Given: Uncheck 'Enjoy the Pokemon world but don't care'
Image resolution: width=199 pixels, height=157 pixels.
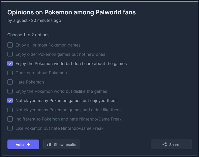Looking at the screenshot, I should point(10,63).
